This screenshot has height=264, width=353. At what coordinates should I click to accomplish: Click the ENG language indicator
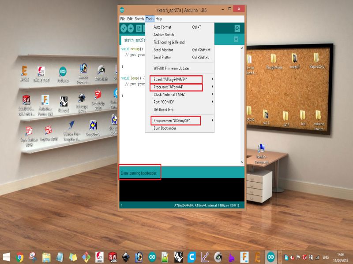[x=326, y=257]
